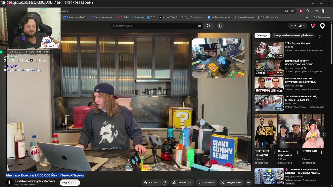Open options for 'ВИКТОРИЯ СКЛАДЧИ...' short
The height and width of the screenshot is (187, 333).
tap(274, 153)
